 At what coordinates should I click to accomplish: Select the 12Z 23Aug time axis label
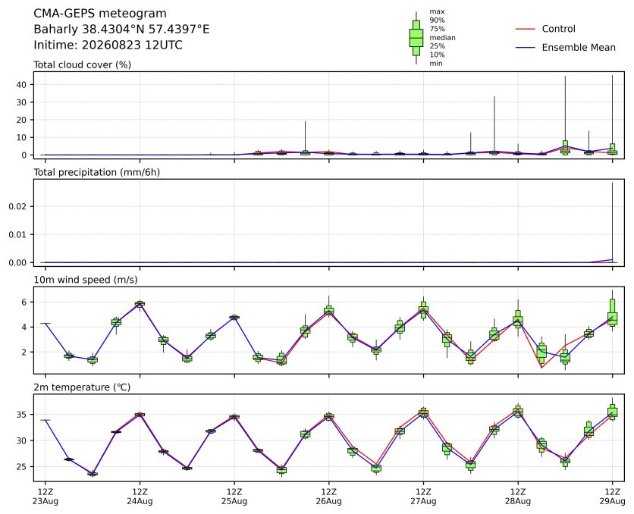pyautogui.click(x=46, y=497)
